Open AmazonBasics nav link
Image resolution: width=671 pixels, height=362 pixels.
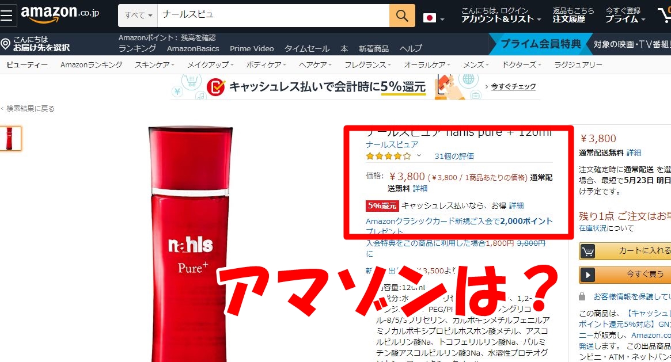(x=192, y=48)
